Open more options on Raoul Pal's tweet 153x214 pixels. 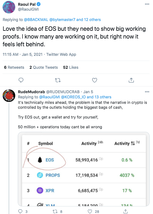click(147, 4)
